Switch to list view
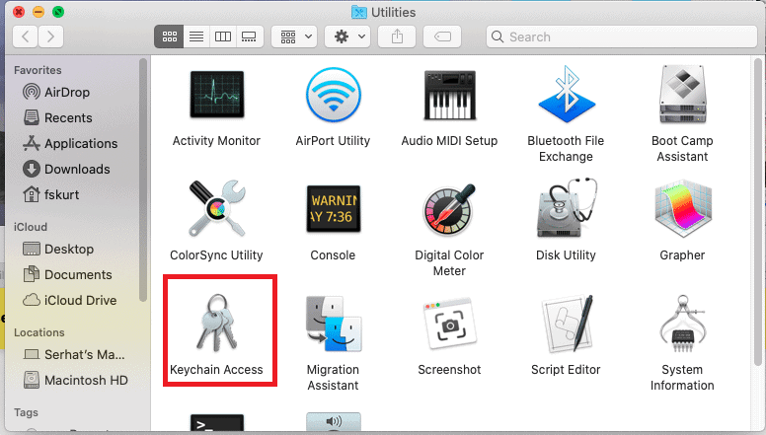766x435 pixels. click(x=196, y=36)
